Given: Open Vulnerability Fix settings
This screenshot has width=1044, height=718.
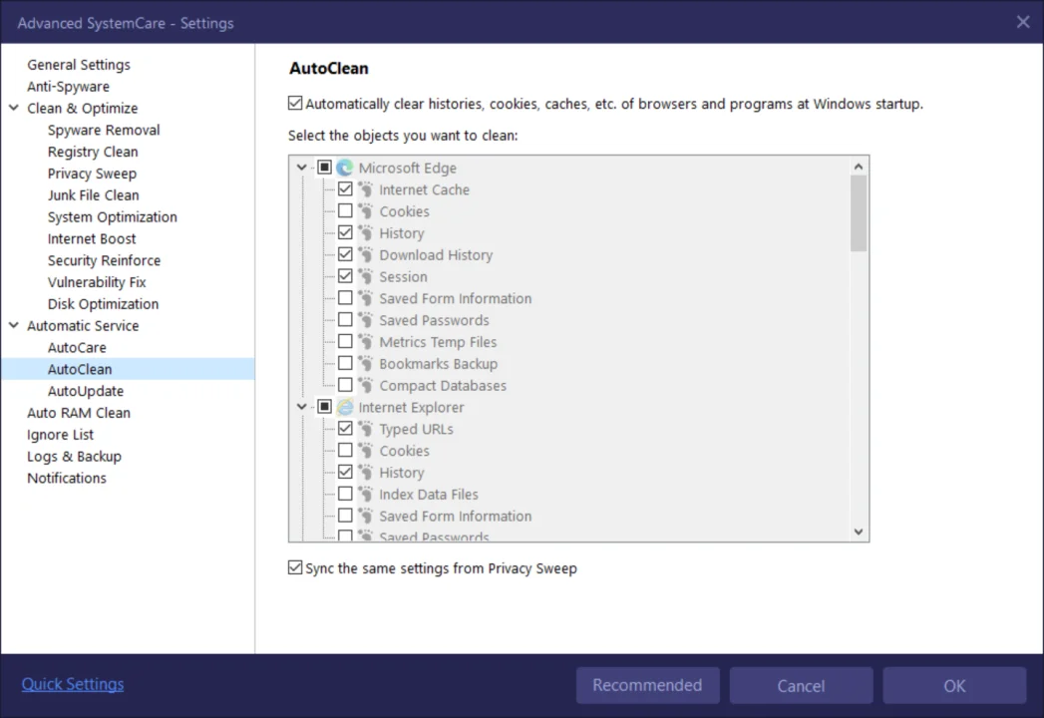Looking at the screenshot, I should point(97,282).
